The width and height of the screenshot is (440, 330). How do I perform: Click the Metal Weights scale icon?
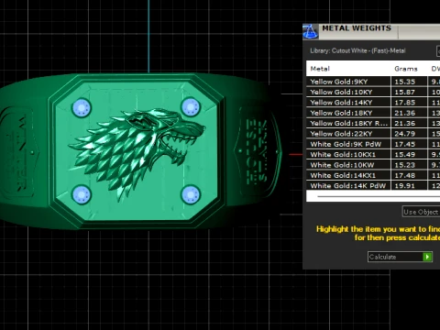tap(311, 31)
